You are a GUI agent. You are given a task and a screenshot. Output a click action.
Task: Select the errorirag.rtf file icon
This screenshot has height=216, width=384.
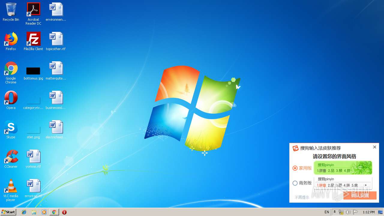33,188
